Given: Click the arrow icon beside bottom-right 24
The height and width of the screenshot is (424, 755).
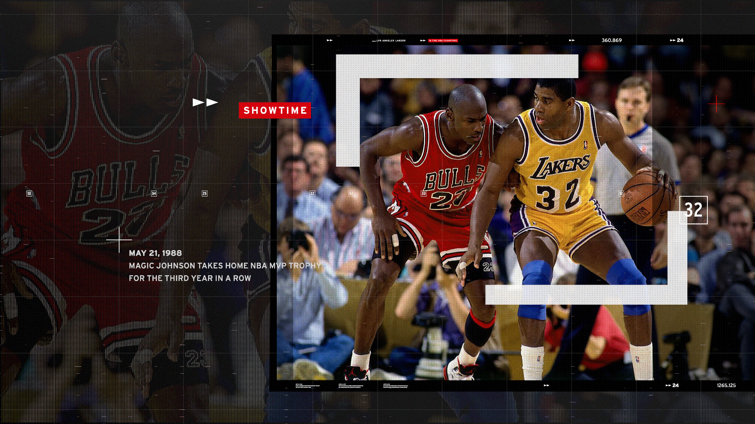Looking at the screenshot, I should pos(668,385).
